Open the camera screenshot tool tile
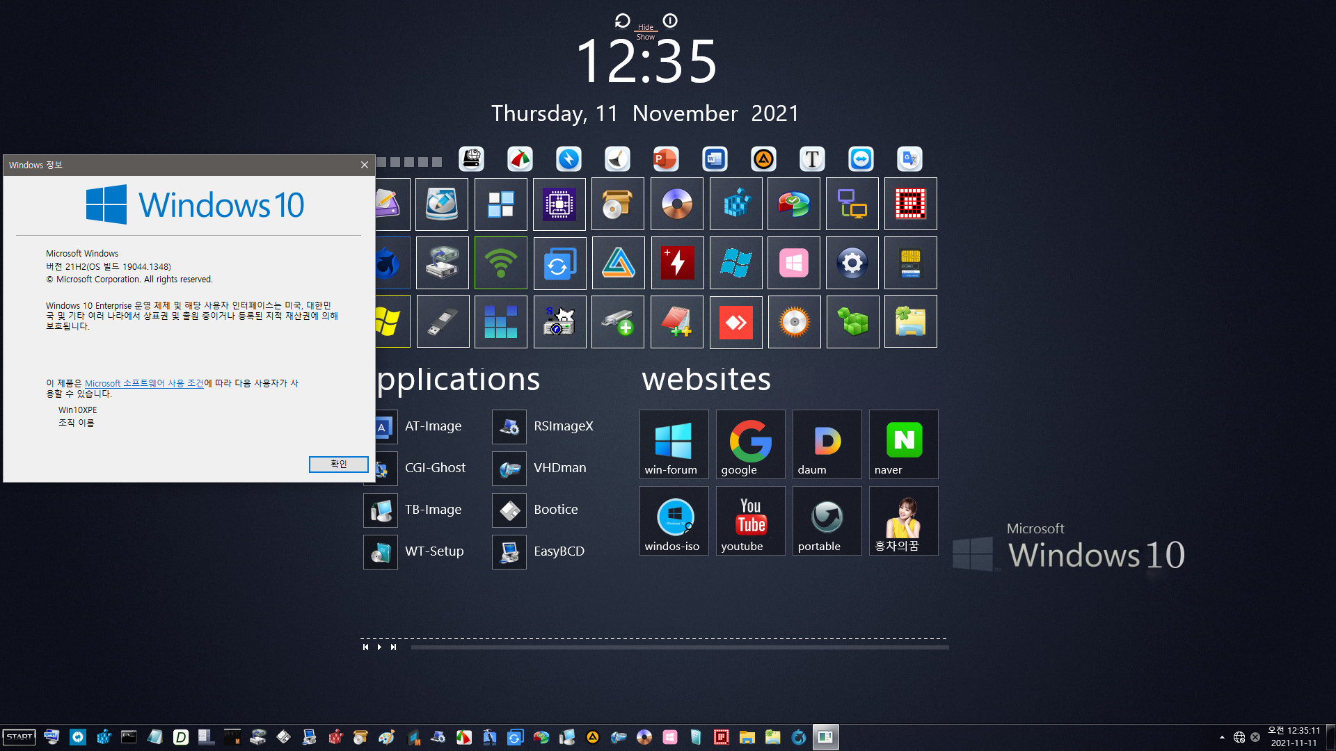Screen dimensions: 1336x751 tap(559, 322)
